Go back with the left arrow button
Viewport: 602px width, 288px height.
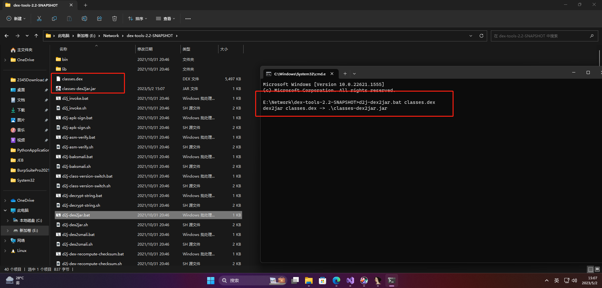click(x=7, y=36)
